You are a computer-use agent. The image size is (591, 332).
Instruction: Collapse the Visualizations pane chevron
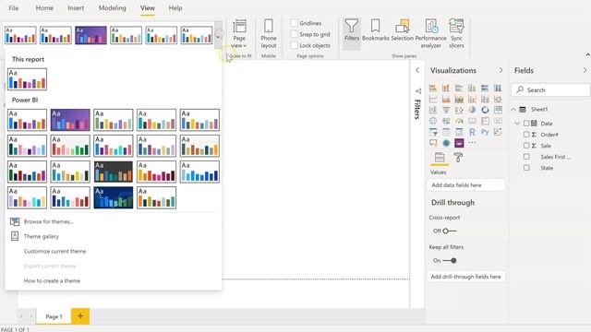tap(501, 70)
